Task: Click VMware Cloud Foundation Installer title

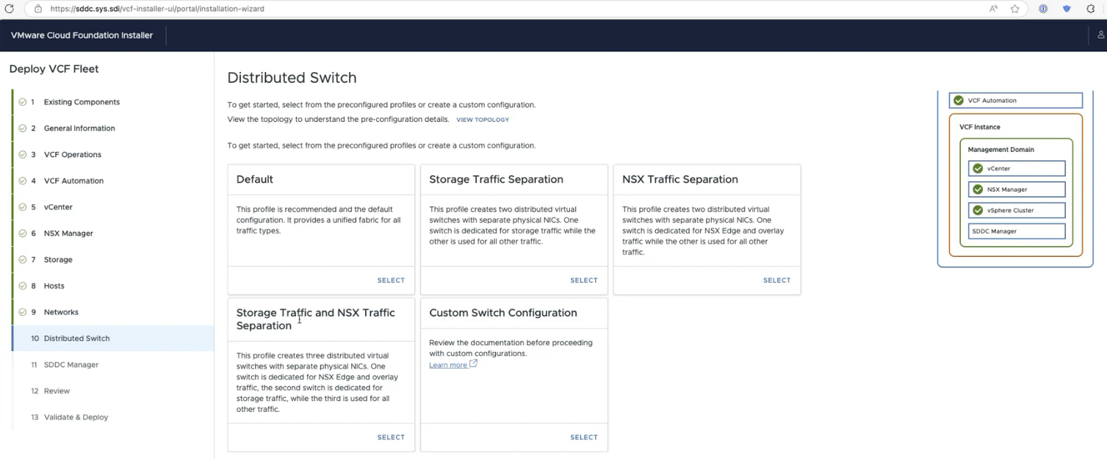Action: coord(82,35)
